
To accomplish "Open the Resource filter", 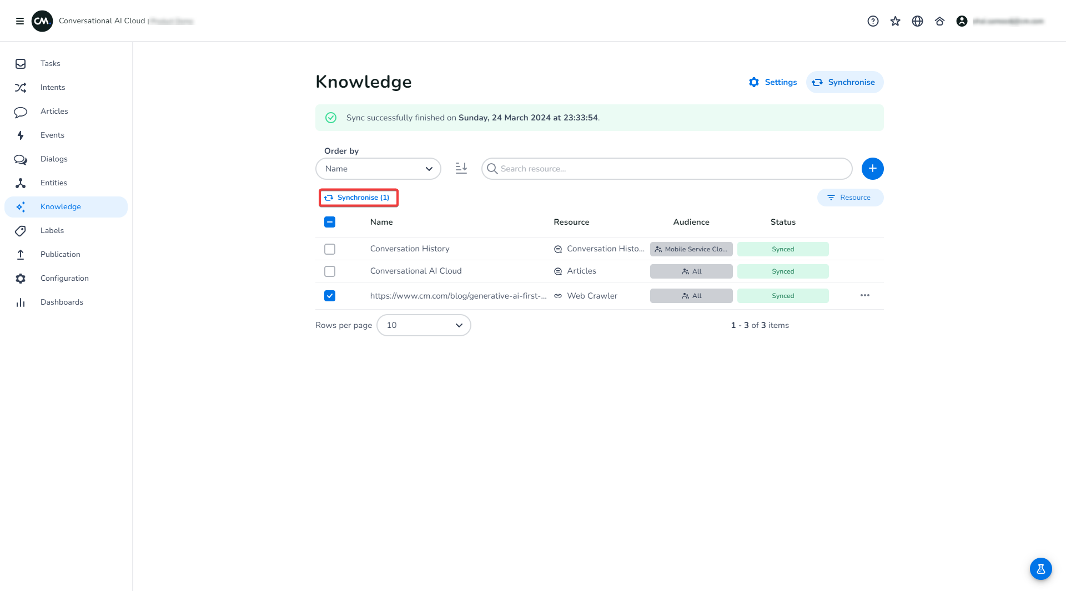I will 850,198.
